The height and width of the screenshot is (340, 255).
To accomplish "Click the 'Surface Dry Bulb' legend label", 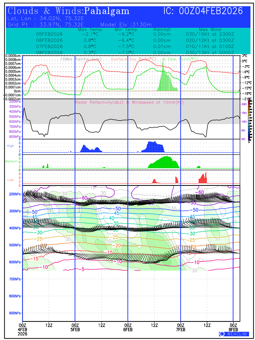I will pos(133,59).
